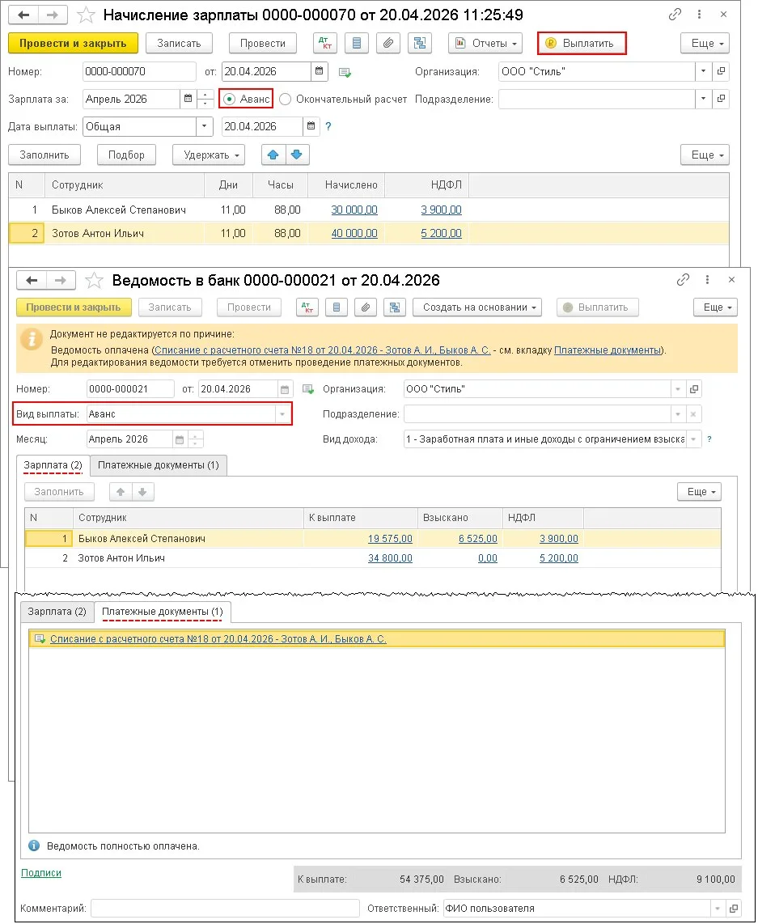Go forward in the Начисление зарплаты window
Screen dimensions: 758x924
click(53, 15)
